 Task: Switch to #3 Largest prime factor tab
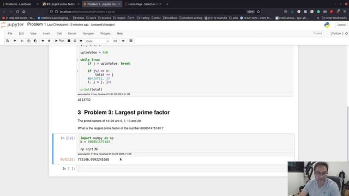pos(61,4)
